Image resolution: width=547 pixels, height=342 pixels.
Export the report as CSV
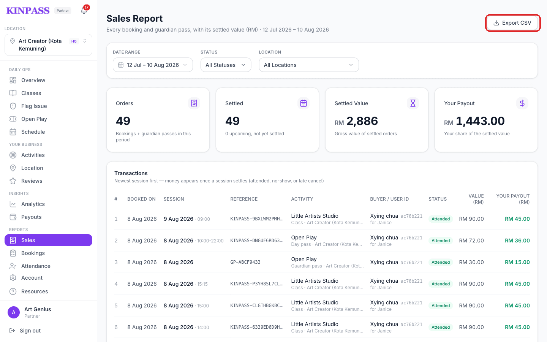(x=513, y=23)
